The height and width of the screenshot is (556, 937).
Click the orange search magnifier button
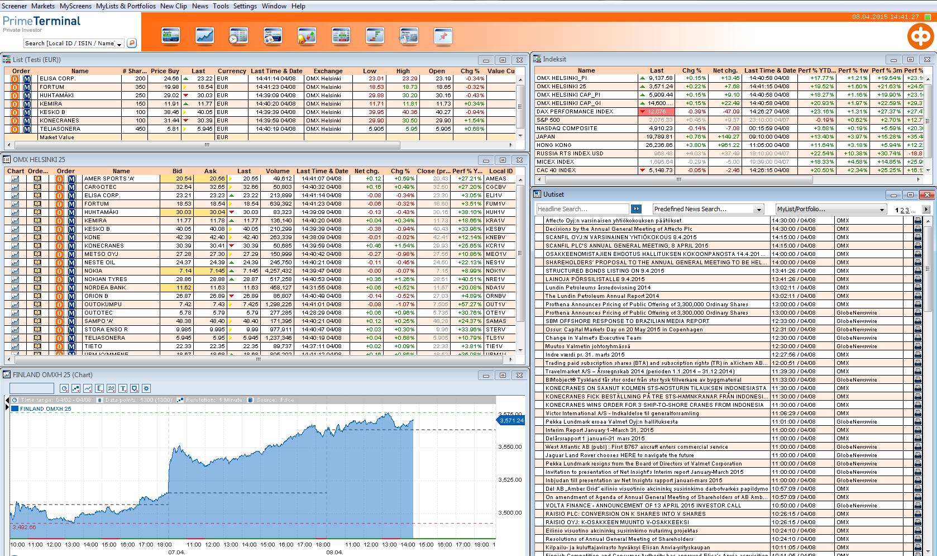click(132, 43)
